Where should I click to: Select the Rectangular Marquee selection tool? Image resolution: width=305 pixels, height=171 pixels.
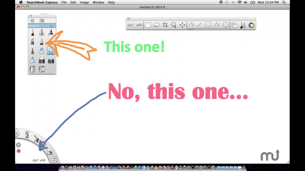tap(148, 25)
